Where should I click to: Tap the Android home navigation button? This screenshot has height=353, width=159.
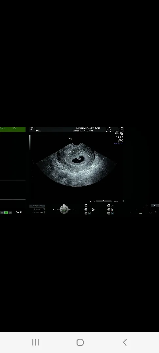tap(80, 343)
